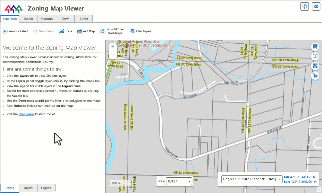322x193 pixels.
Task: Click the Snohomish County trees logo
Action: point(13,9)
